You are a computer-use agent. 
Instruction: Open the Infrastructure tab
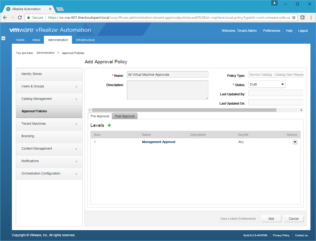85,40
